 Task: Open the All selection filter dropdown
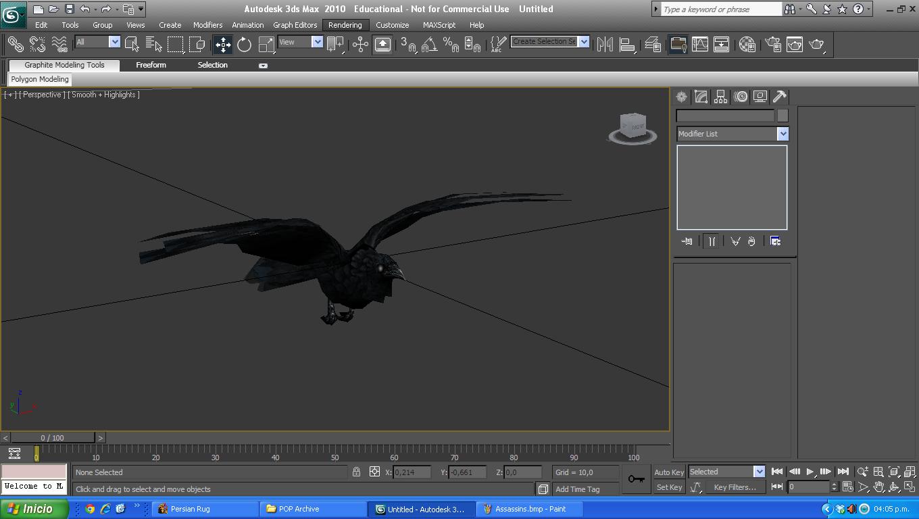point(97,42)
